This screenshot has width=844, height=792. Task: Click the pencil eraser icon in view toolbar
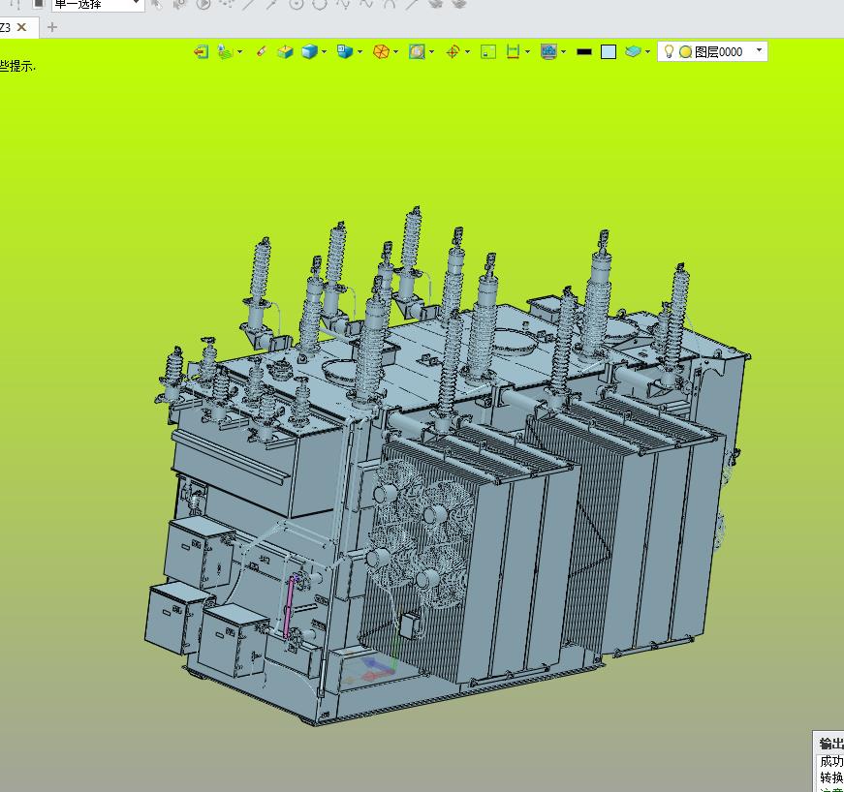261,51
